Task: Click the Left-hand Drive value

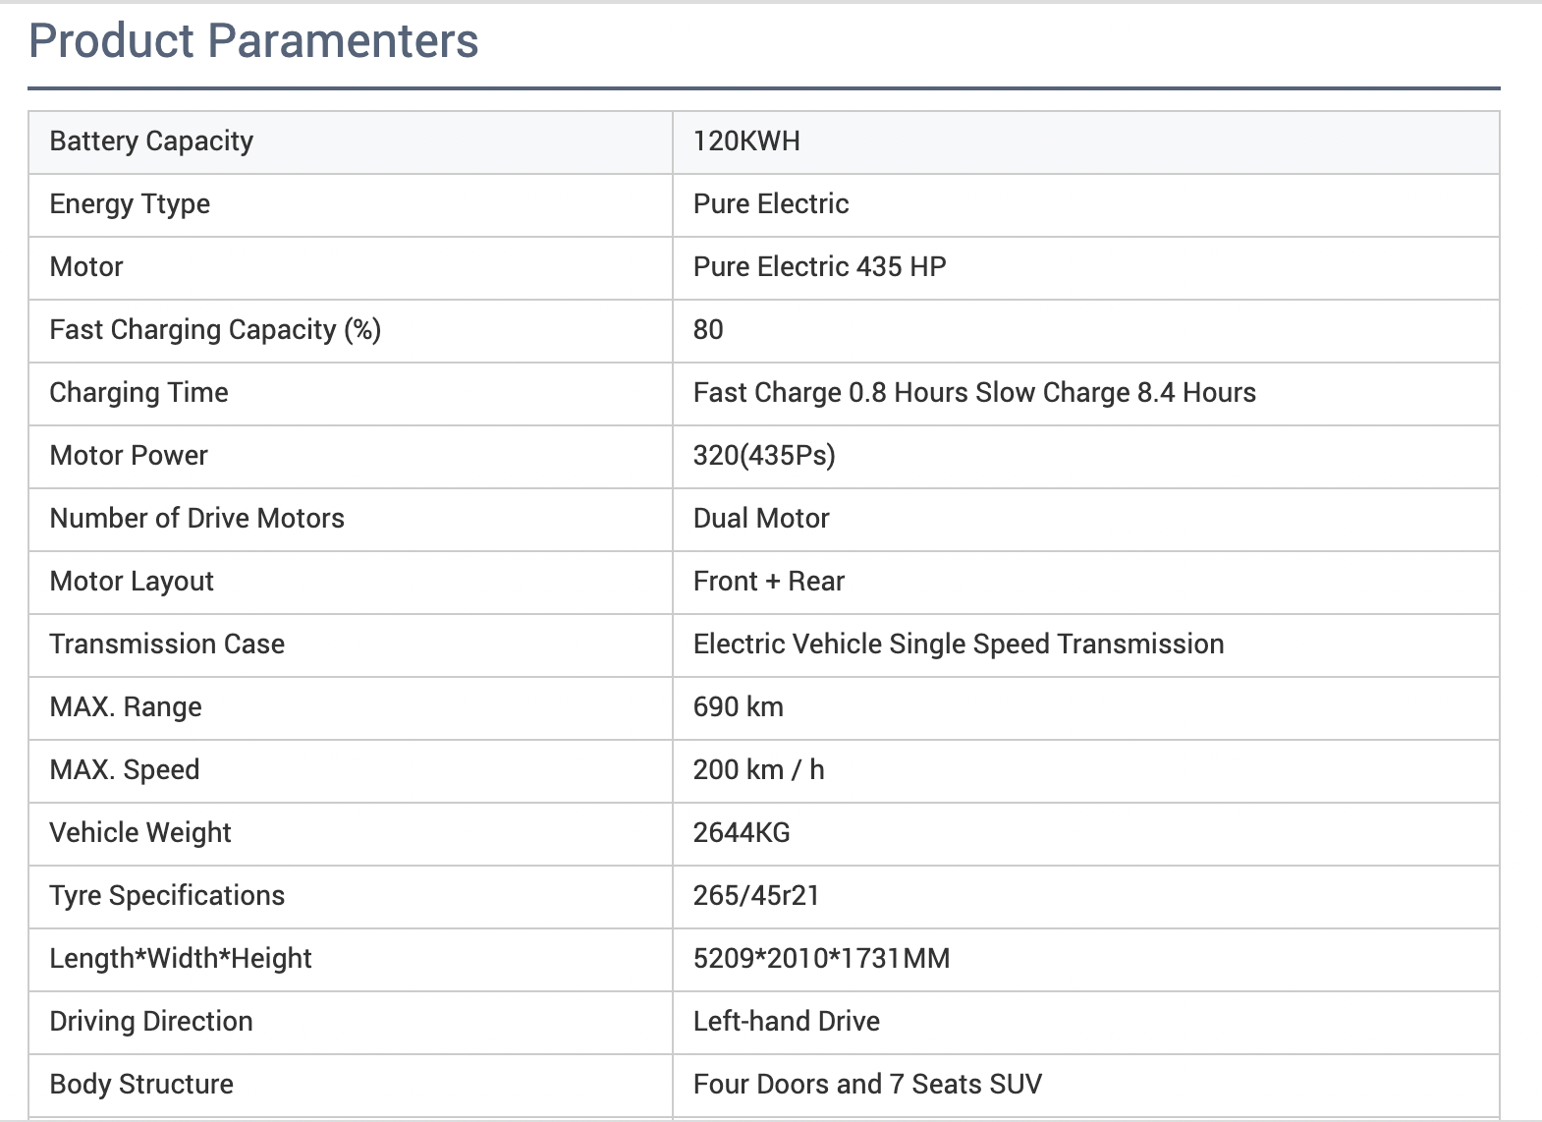Action: click(x=786, y=1022)
